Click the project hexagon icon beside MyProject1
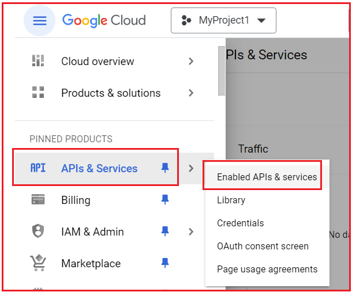The width and height of the screenshot is (352, 292). click(x=186, y=21)
